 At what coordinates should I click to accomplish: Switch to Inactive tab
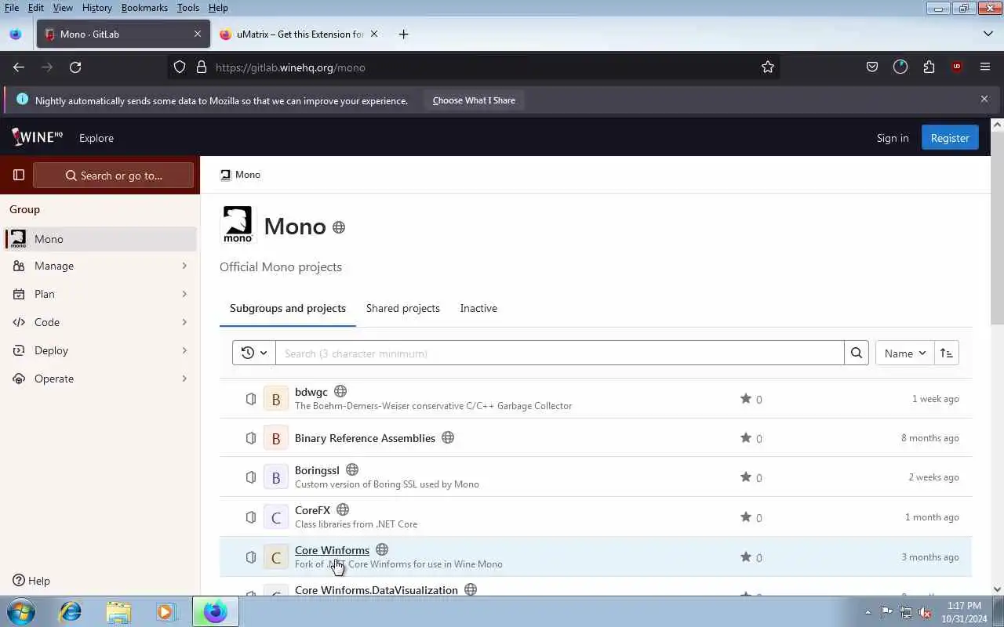click(478, 308)
